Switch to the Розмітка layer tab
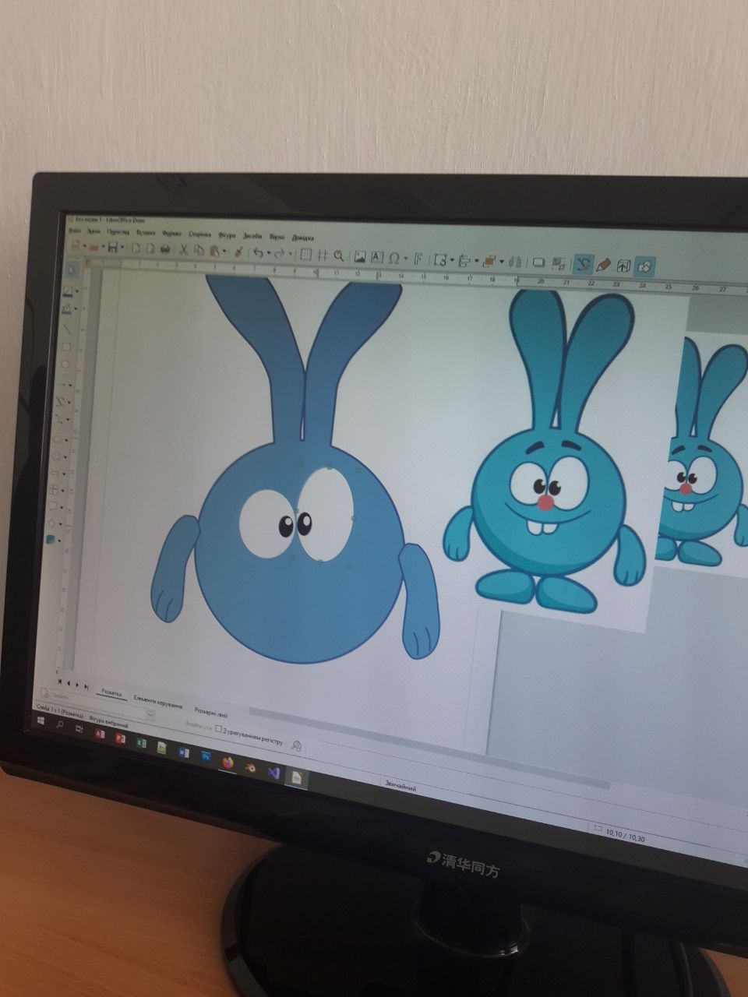Viewport: 748px width, 997px height. click(x=111, y=693)
